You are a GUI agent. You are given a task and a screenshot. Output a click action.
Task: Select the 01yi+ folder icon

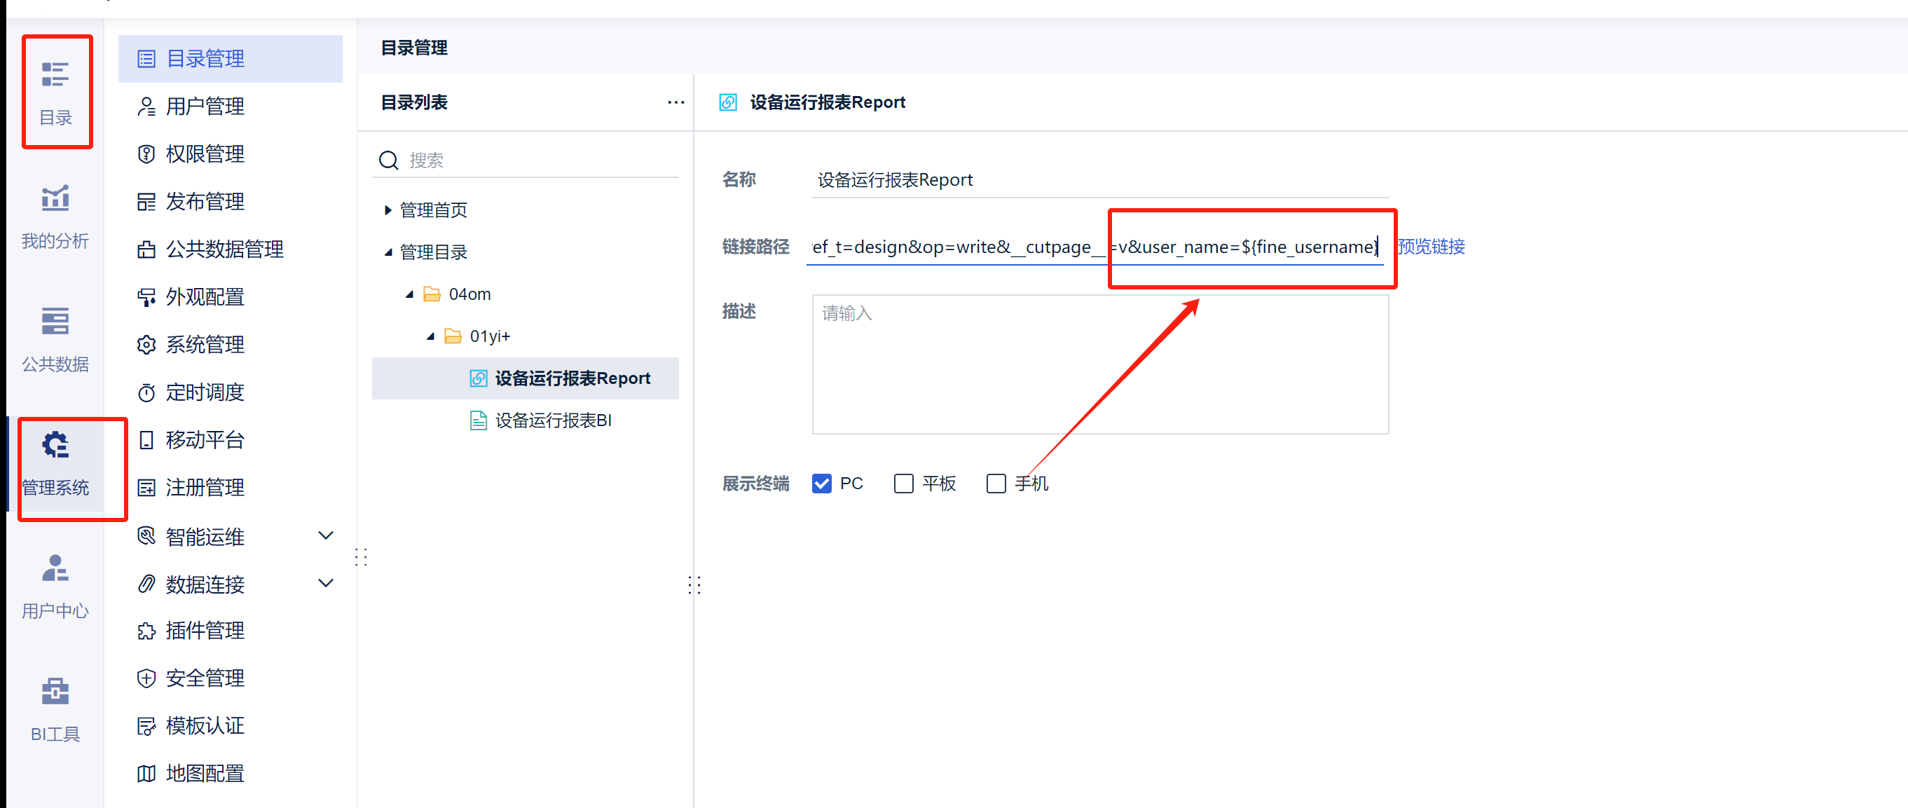[453, 336]
